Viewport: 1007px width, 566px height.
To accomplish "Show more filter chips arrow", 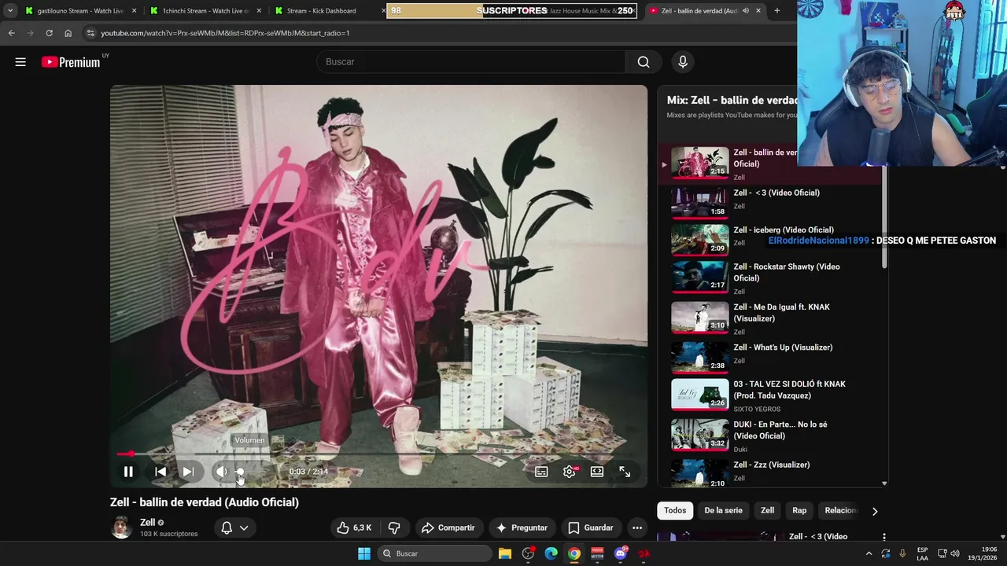I will [x=874, y=511].
